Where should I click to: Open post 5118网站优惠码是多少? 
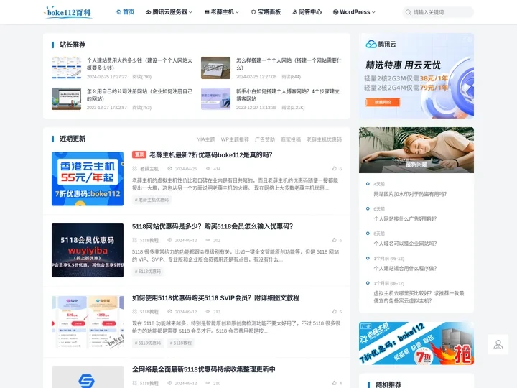tap(213, 226)
